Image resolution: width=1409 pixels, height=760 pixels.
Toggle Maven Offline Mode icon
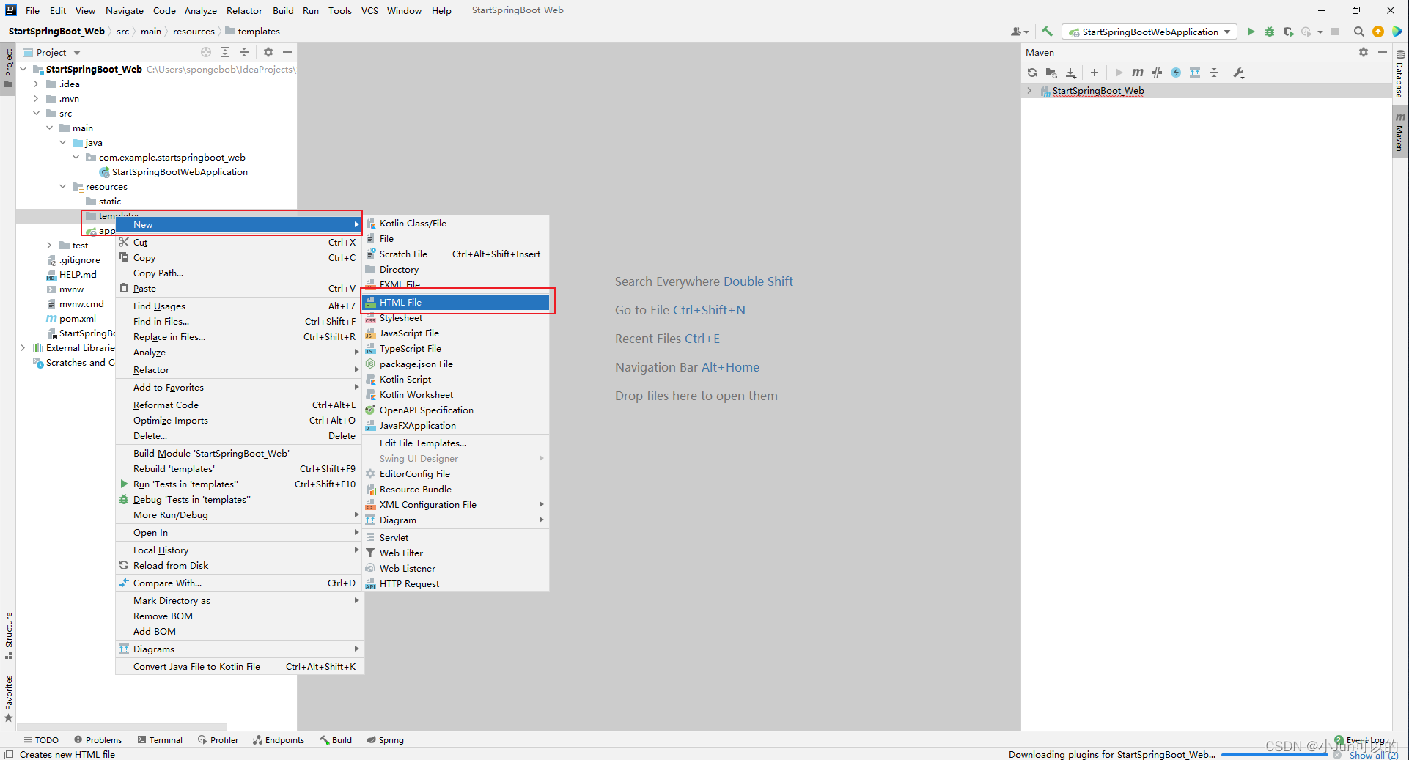coord(1157,73)
